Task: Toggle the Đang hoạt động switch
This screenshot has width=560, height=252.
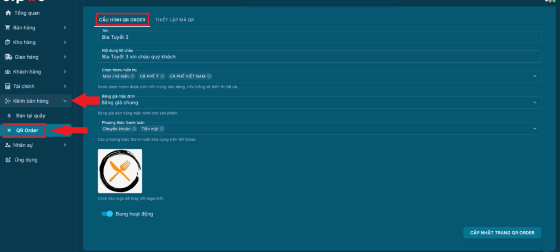Action: click(107, 214)
